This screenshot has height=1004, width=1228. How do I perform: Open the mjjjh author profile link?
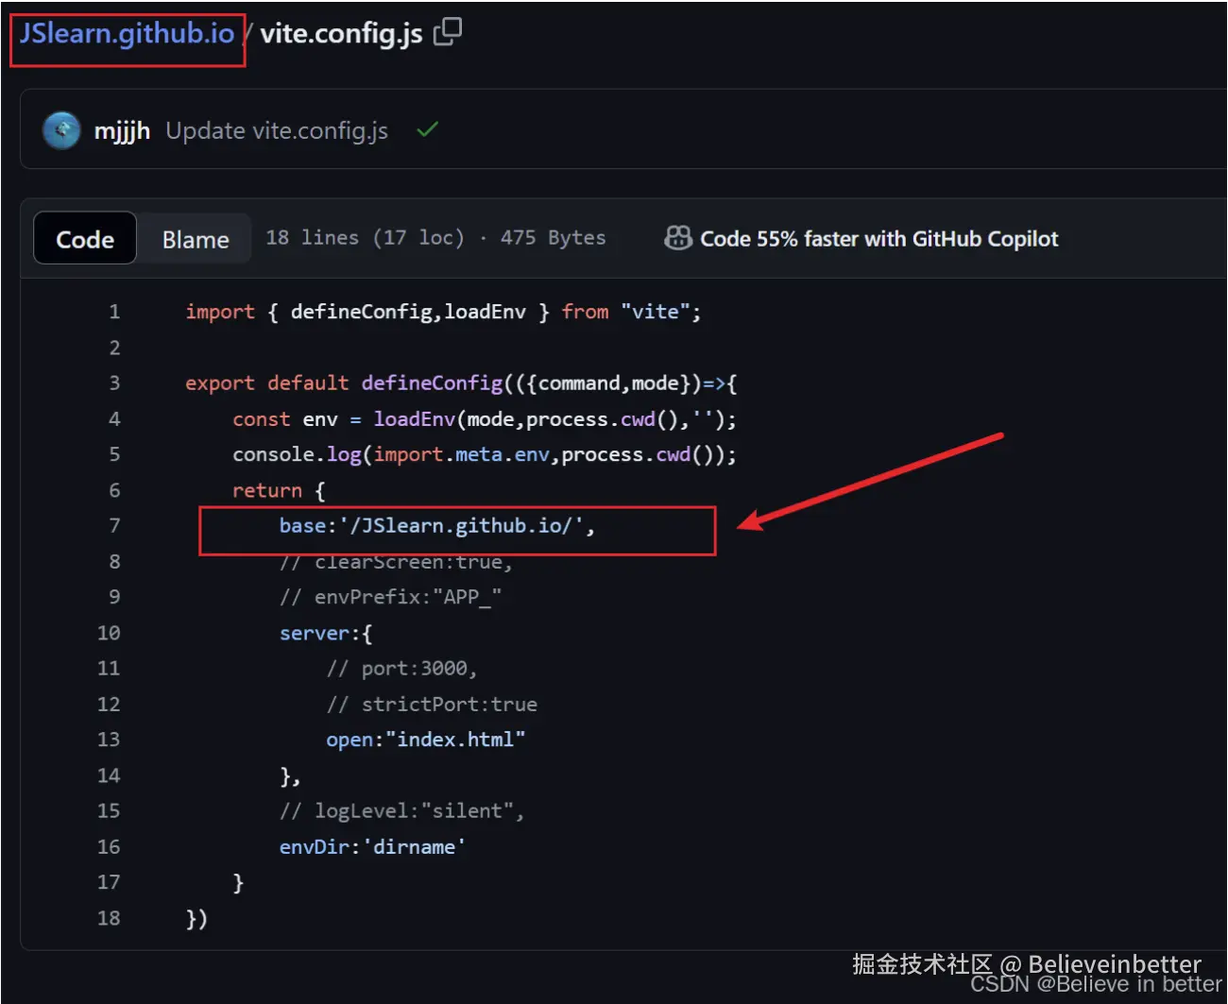point(122,131)
